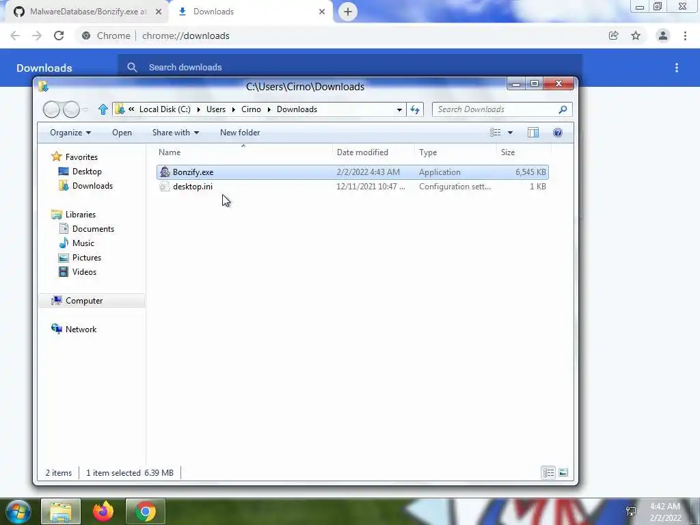700x525 pixels.
Task: Click the Bonzify.exe purple gorilla icon
Action: [165, 172]
